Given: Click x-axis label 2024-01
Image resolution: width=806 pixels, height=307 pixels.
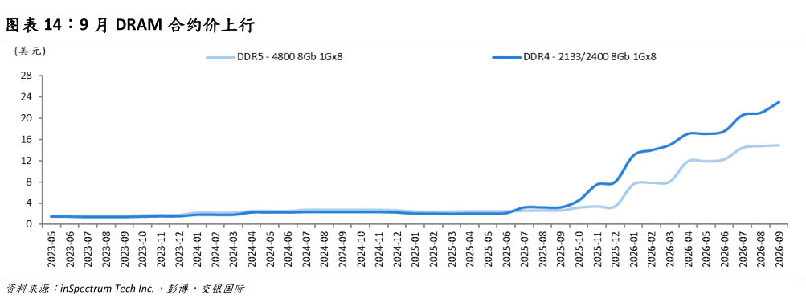Looking at the screenshot, I should [x=198, y=249].
